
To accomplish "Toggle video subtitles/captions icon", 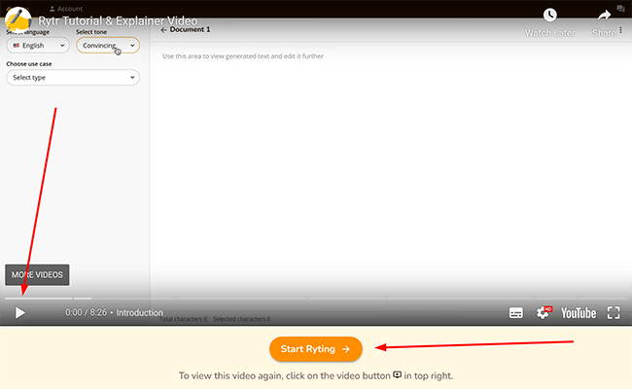I will tap(516, 313).
